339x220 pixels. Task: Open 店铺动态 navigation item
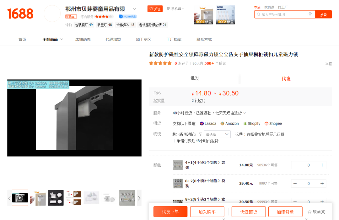[x=83, y=39]
